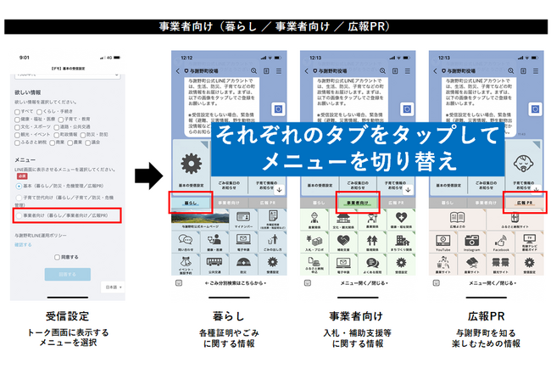Open the ごみの出し方 trash icon
Image resolution: width=551 pixels, height=368 pixels.
[x=272, y=240]
